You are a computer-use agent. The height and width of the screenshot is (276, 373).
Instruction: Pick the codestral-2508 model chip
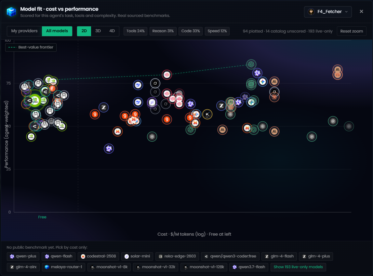pyautogui.click(x=99, y=256)
